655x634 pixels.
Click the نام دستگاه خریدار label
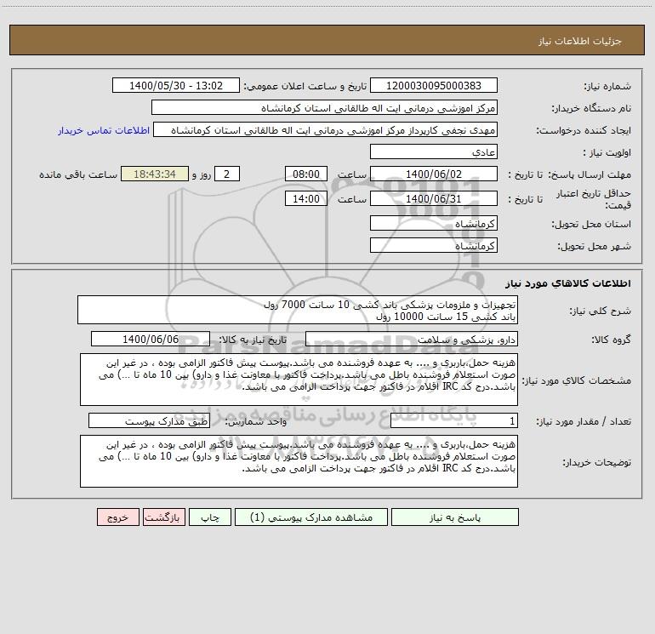(591, 108)
